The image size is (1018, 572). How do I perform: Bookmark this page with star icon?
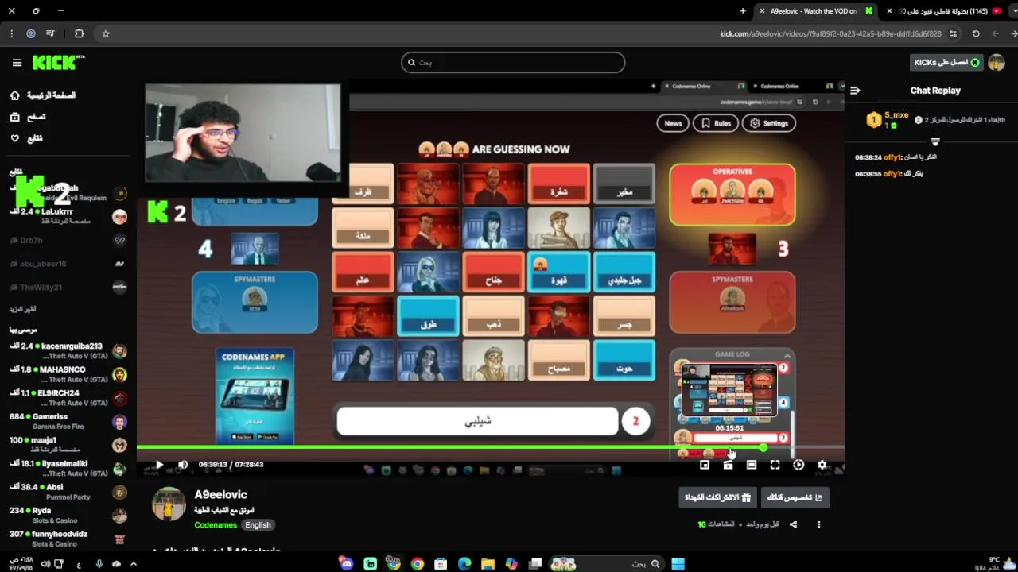(x=106, y=33)
